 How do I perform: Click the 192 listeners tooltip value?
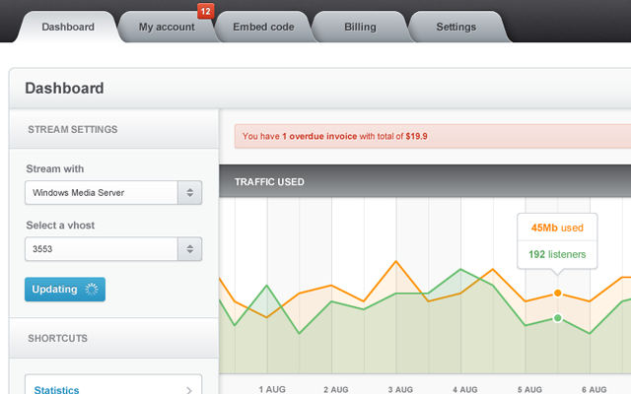pyautogui.click(x=557, y=254)
